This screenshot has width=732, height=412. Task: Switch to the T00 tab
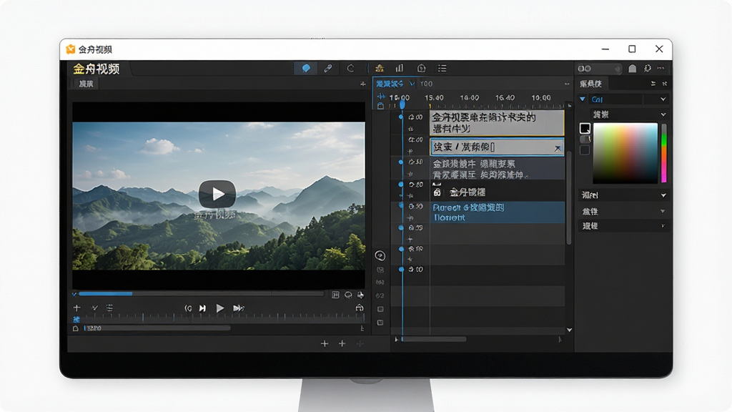coord(426,84)
